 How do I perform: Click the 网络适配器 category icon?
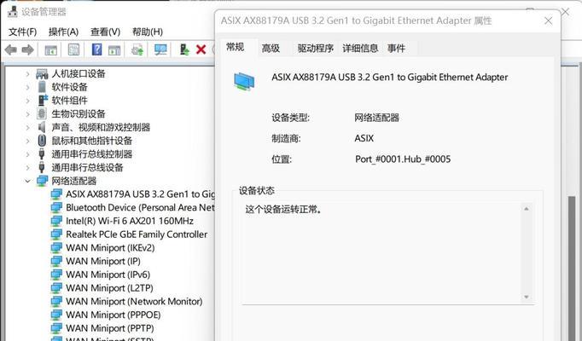point(42,181)
